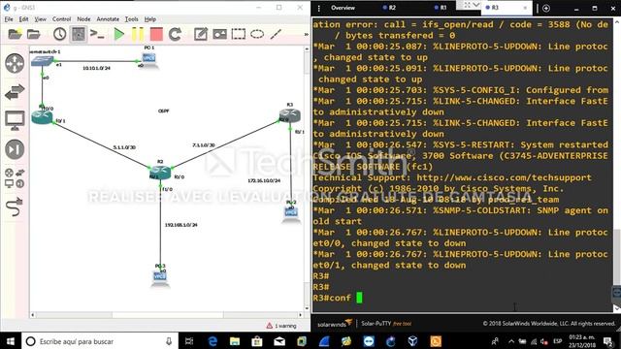Open the Control menu in GNS3
Screen dimensions: 621x349
click(x=61, y=19)
